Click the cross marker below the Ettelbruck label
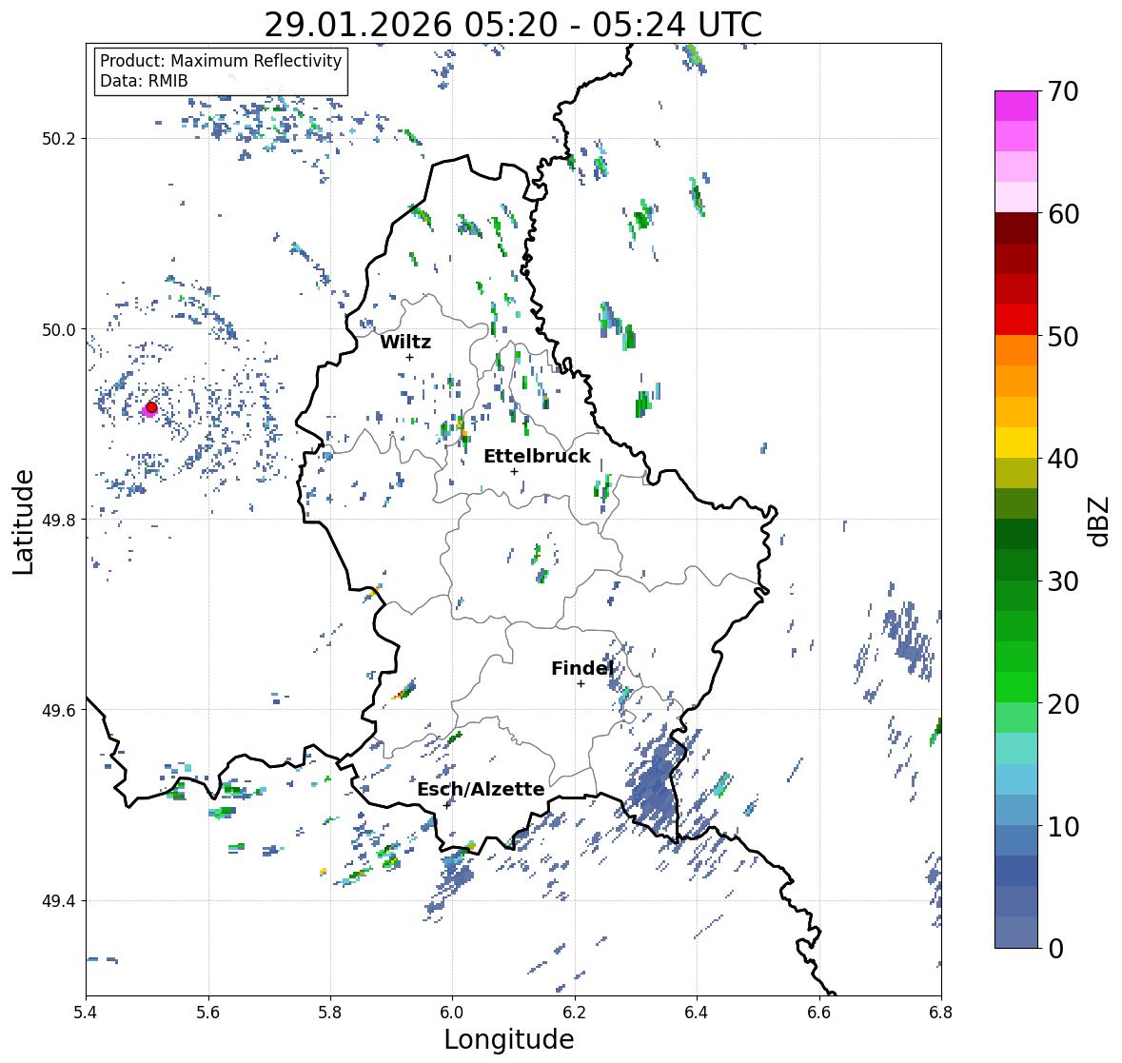 pyautogui.click(x=514, y=471)
